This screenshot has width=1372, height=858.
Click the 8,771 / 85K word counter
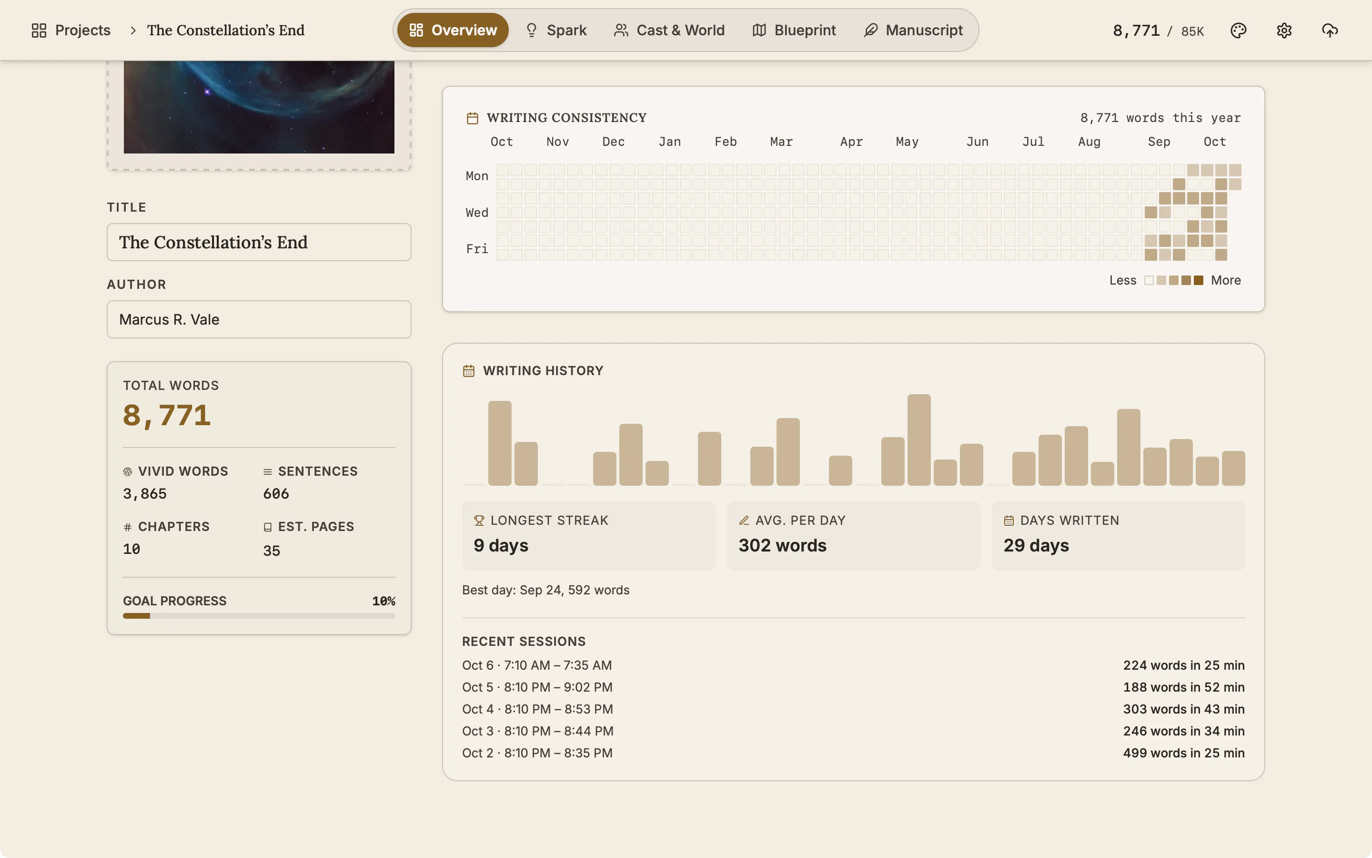coord(1158,31)
